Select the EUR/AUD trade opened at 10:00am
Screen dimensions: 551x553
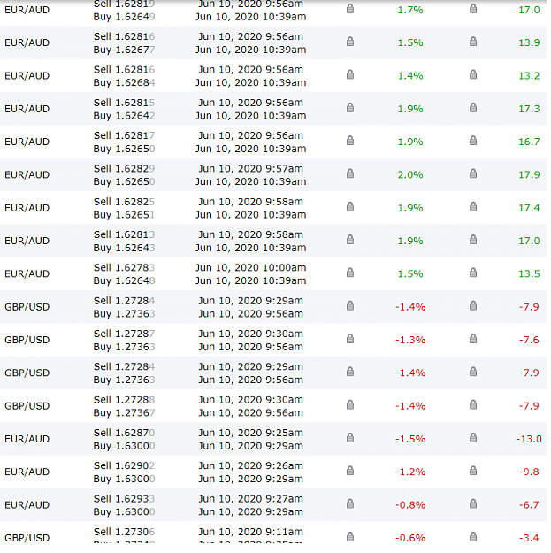pyautogui.click(x=273, y=273)
